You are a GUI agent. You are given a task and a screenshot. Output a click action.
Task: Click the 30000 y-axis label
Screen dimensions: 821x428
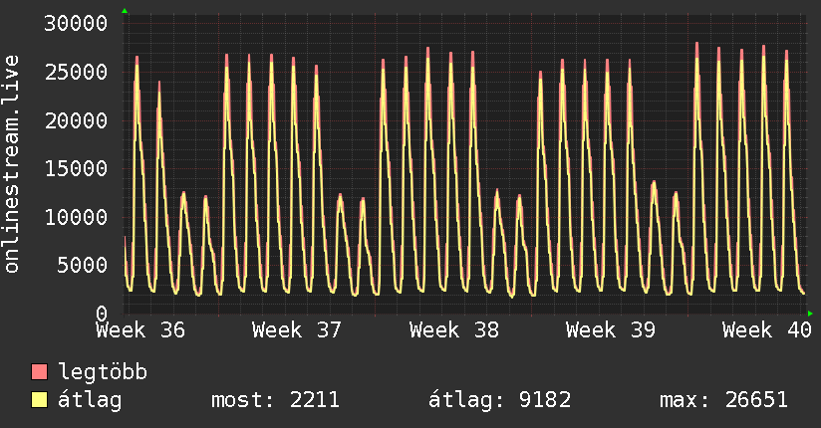pyautogui.click(x=76, y=24)
